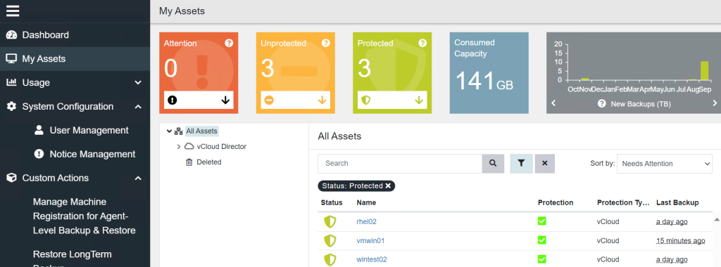Click the System Configuration gear icon

pos(11,106)
